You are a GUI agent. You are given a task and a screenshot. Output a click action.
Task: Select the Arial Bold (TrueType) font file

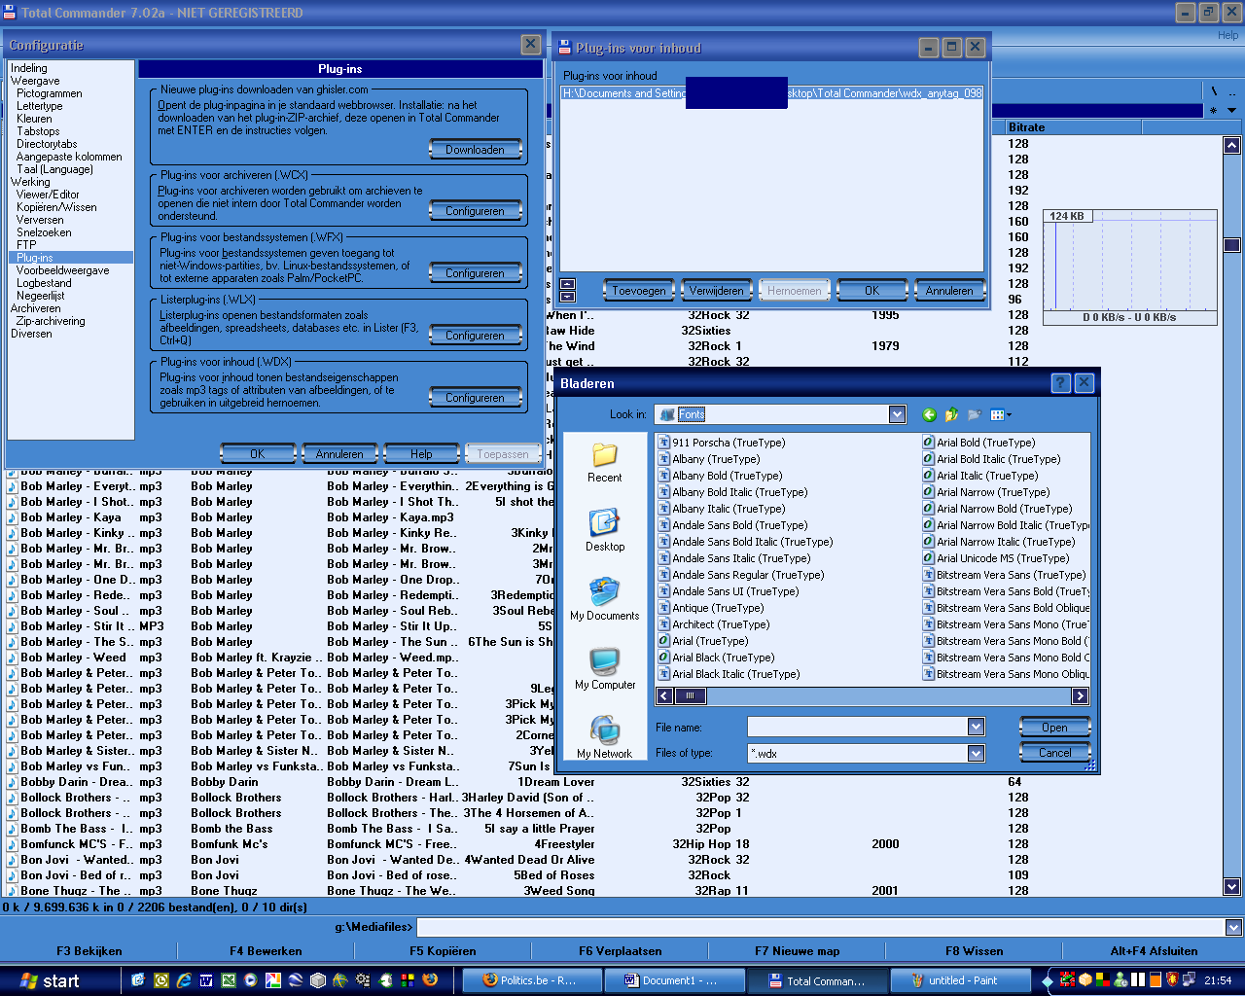pos(978,443)
